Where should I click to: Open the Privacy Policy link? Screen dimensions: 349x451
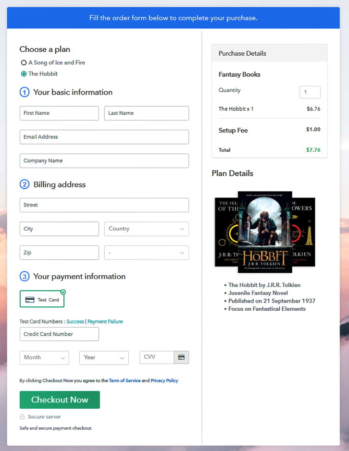pyautogui.click(x=164, y=380)
